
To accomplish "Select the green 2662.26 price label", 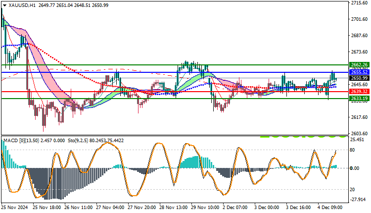I will pyautogui.click(x=359, y=65).
